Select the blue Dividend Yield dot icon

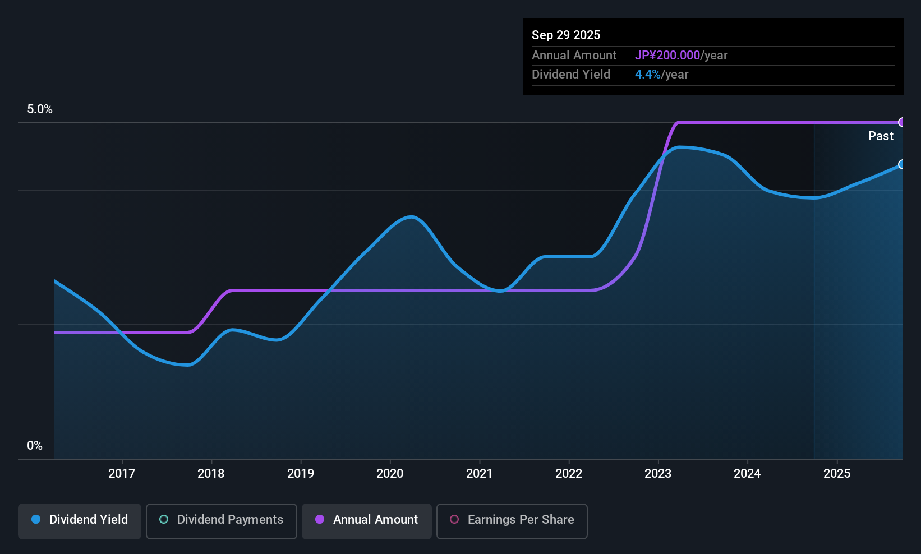coord(35,520)
